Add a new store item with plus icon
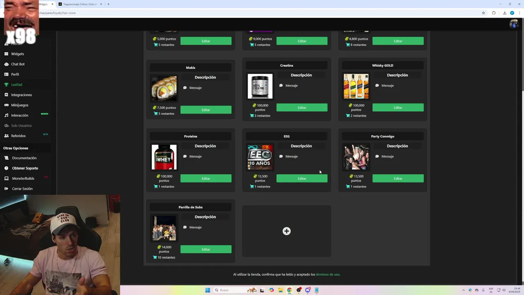The image size is (524, 295). [x=287, y=231]
